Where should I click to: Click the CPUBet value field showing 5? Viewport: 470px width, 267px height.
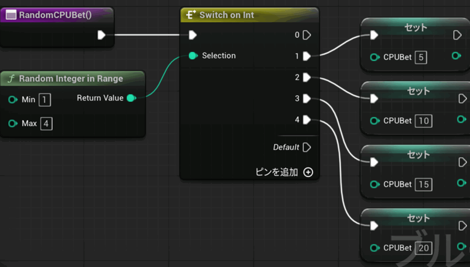pos(420,58)
